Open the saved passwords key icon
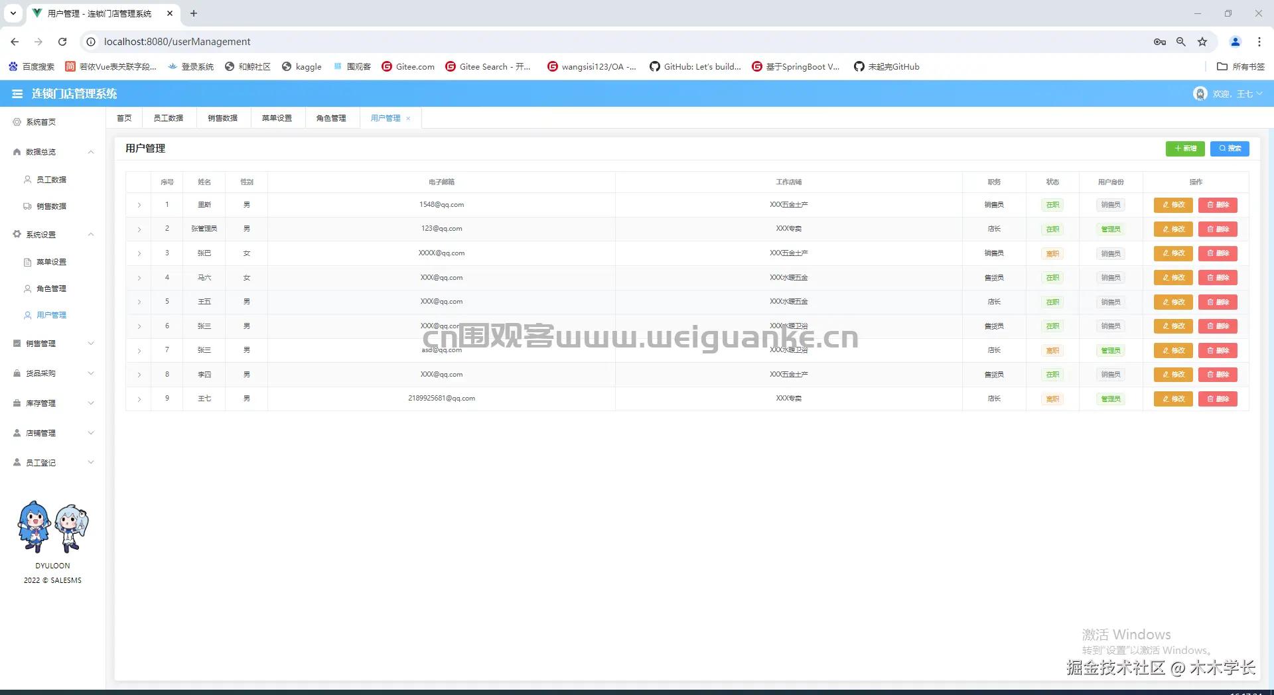Viewport: 1274px width, 695px height. pos(1160,42)
